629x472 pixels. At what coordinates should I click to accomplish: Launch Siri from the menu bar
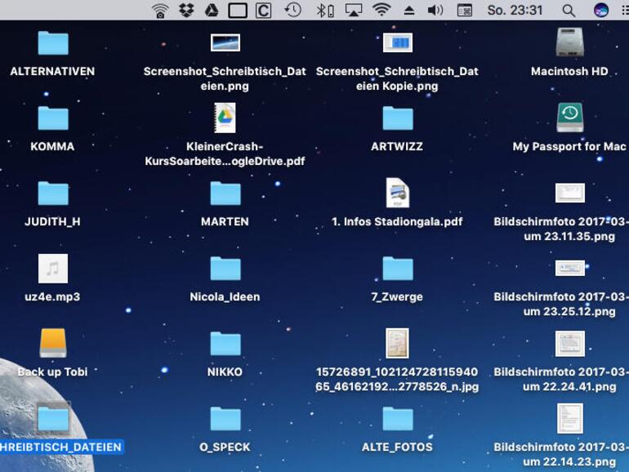tap(600, 11)
